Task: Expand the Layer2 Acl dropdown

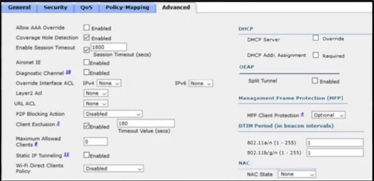Action: (96, 93)
